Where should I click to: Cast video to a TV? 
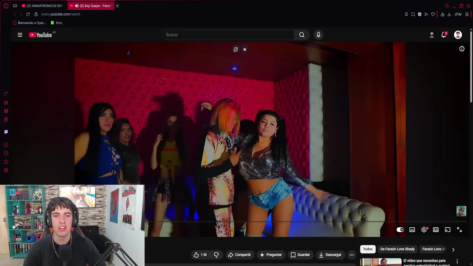point(448,230)
